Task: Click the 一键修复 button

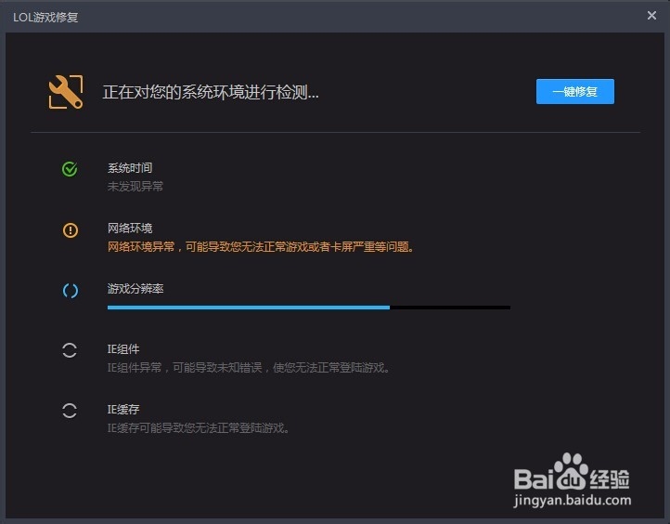Action: click(x=574, y=92)
